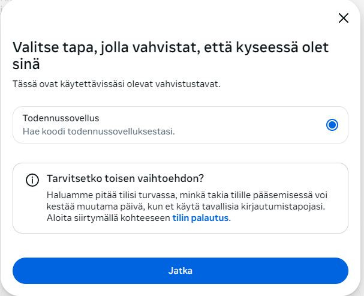This screenshot has height=296, width=364.
Task: Click the "Todennussovellus" option label
Action: tap(61, 118)
